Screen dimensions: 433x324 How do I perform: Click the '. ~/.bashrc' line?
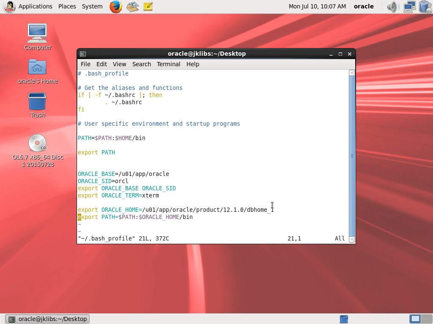(123, 102)
